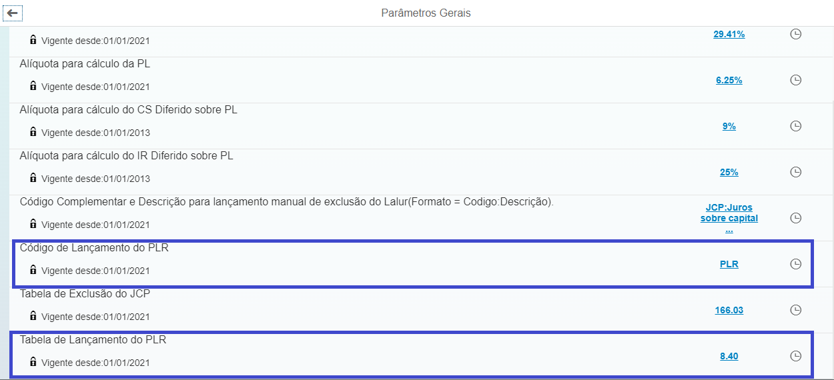Screen dimensions: 834x380
Task: Open the 166.03 table value link
Action: [x=729, y=310]
